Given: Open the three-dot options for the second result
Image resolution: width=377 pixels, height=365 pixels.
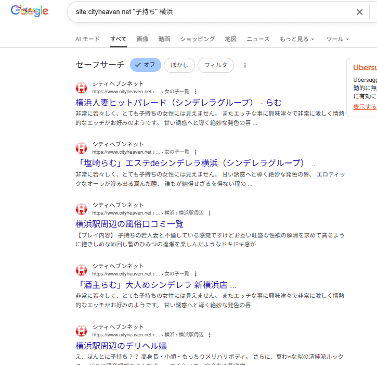Looking at the screenshot, I should click(196, 152).
